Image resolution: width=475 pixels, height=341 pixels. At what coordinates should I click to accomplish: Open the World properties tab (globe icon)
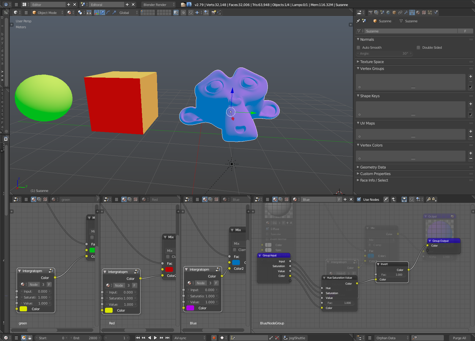[388, 12]
